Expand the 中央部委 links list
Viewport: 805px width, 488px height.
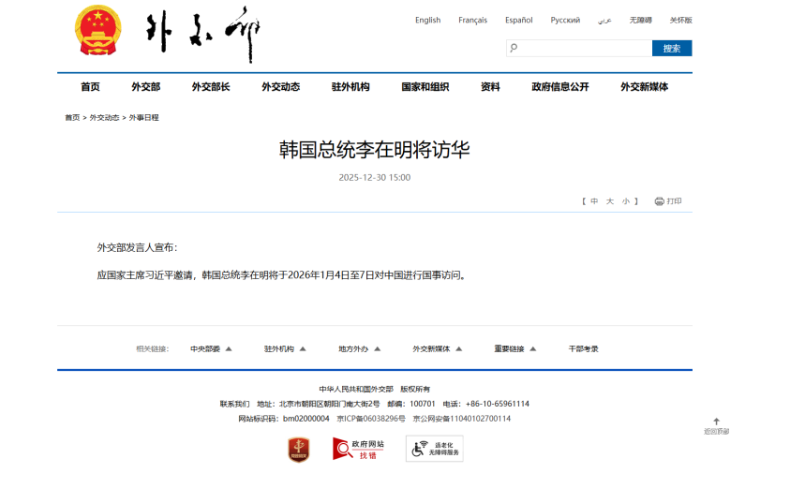tap(211, 349)
